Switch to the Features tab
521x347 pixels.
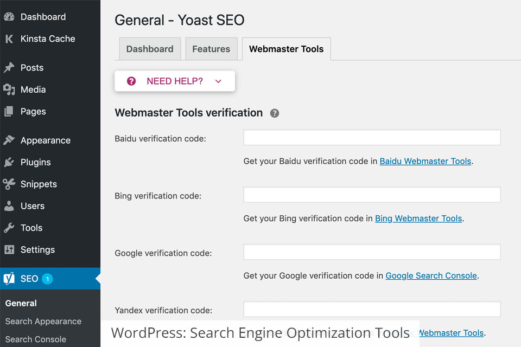tap(211, 49)
